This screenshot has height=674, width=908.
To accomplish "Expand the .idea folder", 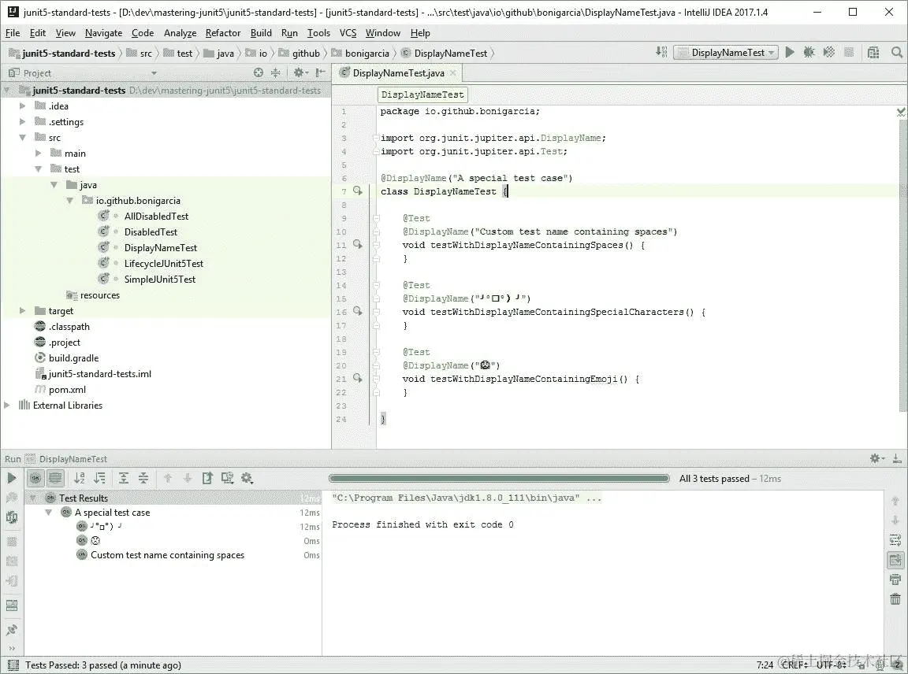I will (x=23, y=106).
